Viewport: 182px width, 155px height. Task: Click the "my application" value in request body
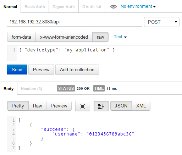tap(87, 50)
